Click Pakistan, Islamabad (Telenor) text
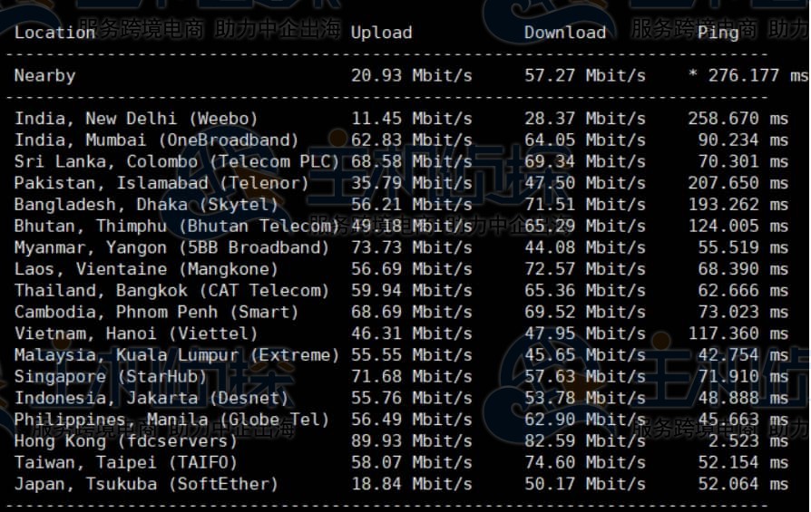Viewport: 811px width, 512px height. point(161,183)
